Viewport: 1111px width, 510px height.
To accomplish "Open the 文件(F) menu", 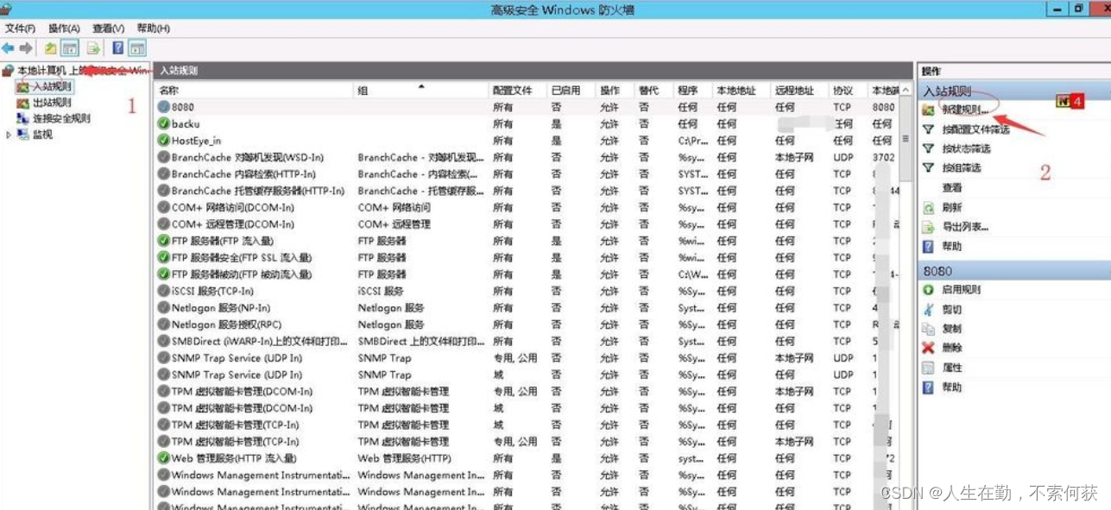I will [x=20, y=28].
